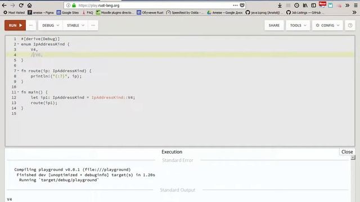Show site information via the info icon
360x202 pixels.
(68, 5)
